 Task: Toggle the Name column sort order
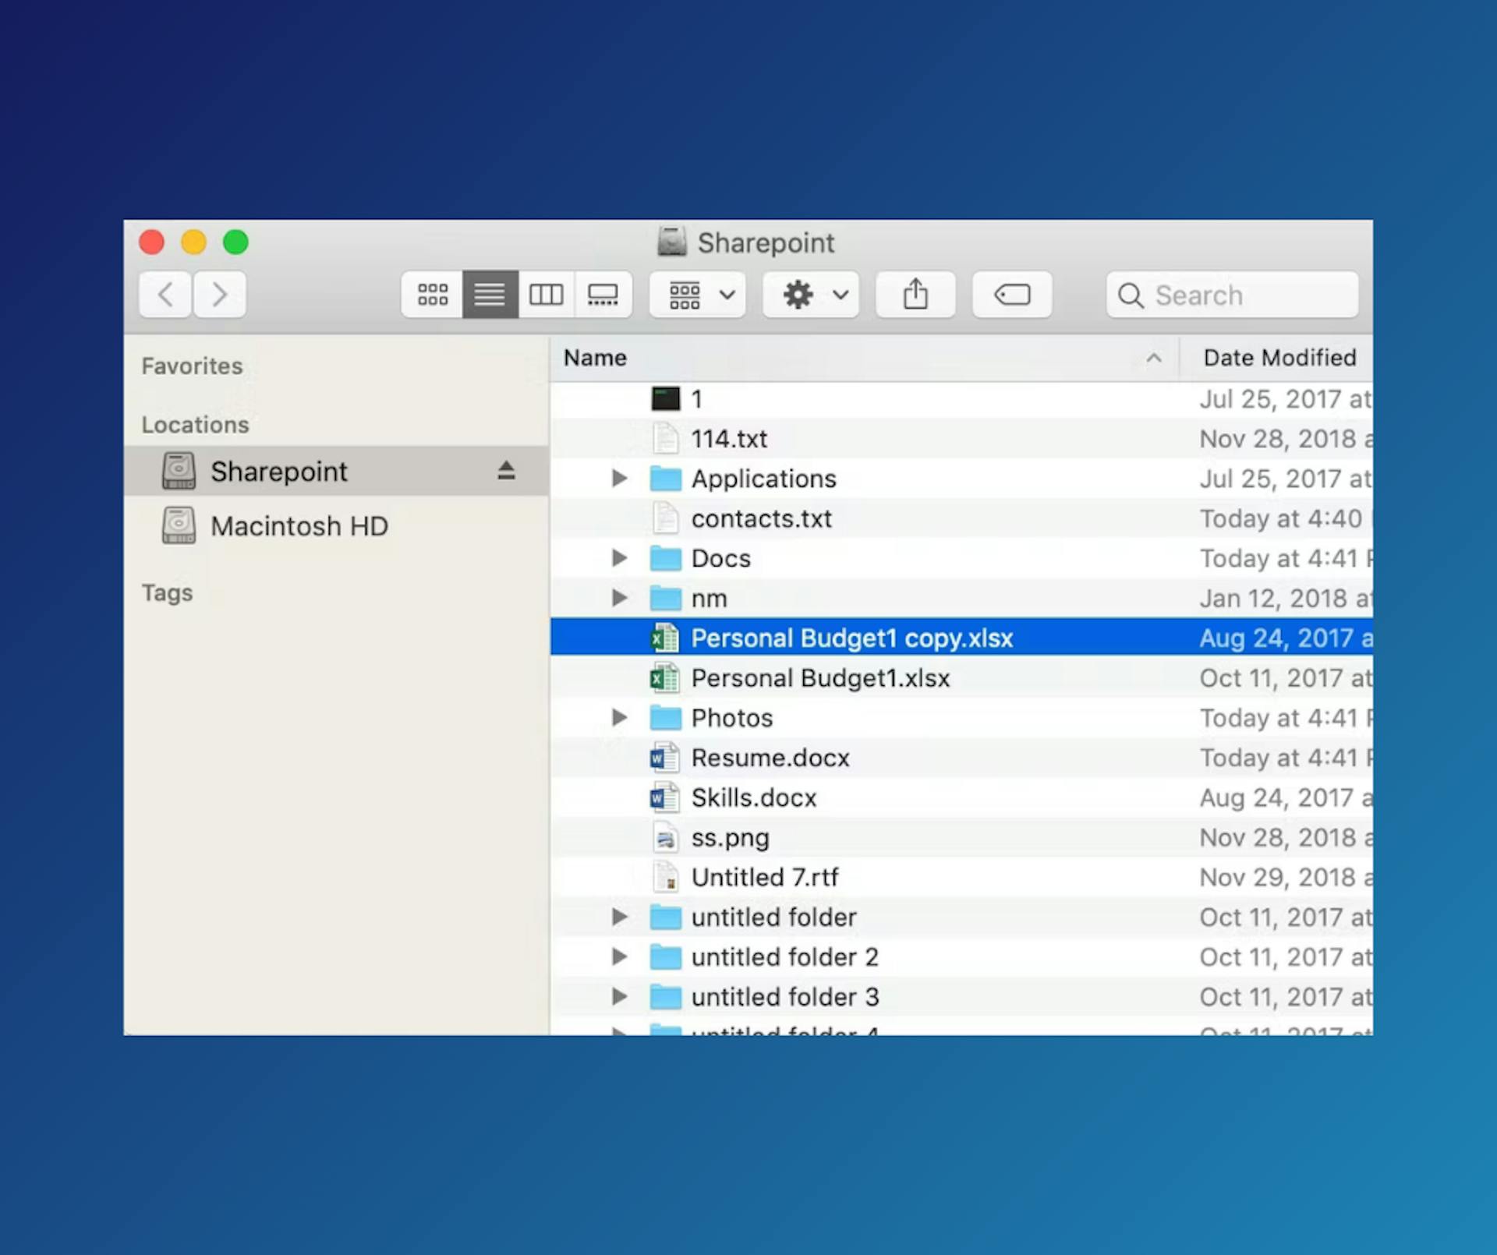[x=858, y=358]
